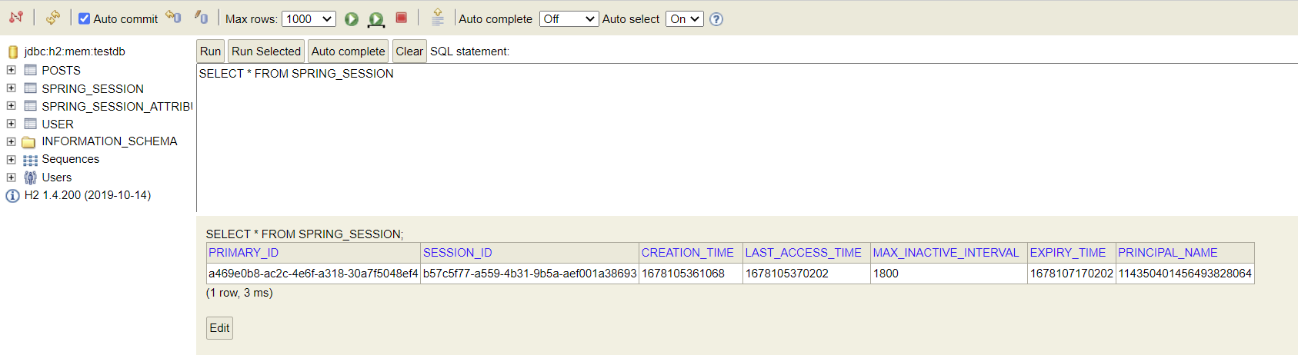Viewport: 1298px width, 355px height.
Task: Expand the Sequences node
Action: click(x=11, y=160)
